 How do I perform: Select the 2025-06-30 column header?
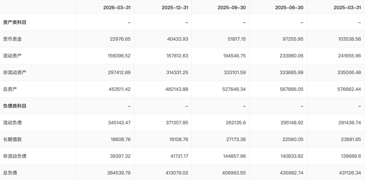289,7
